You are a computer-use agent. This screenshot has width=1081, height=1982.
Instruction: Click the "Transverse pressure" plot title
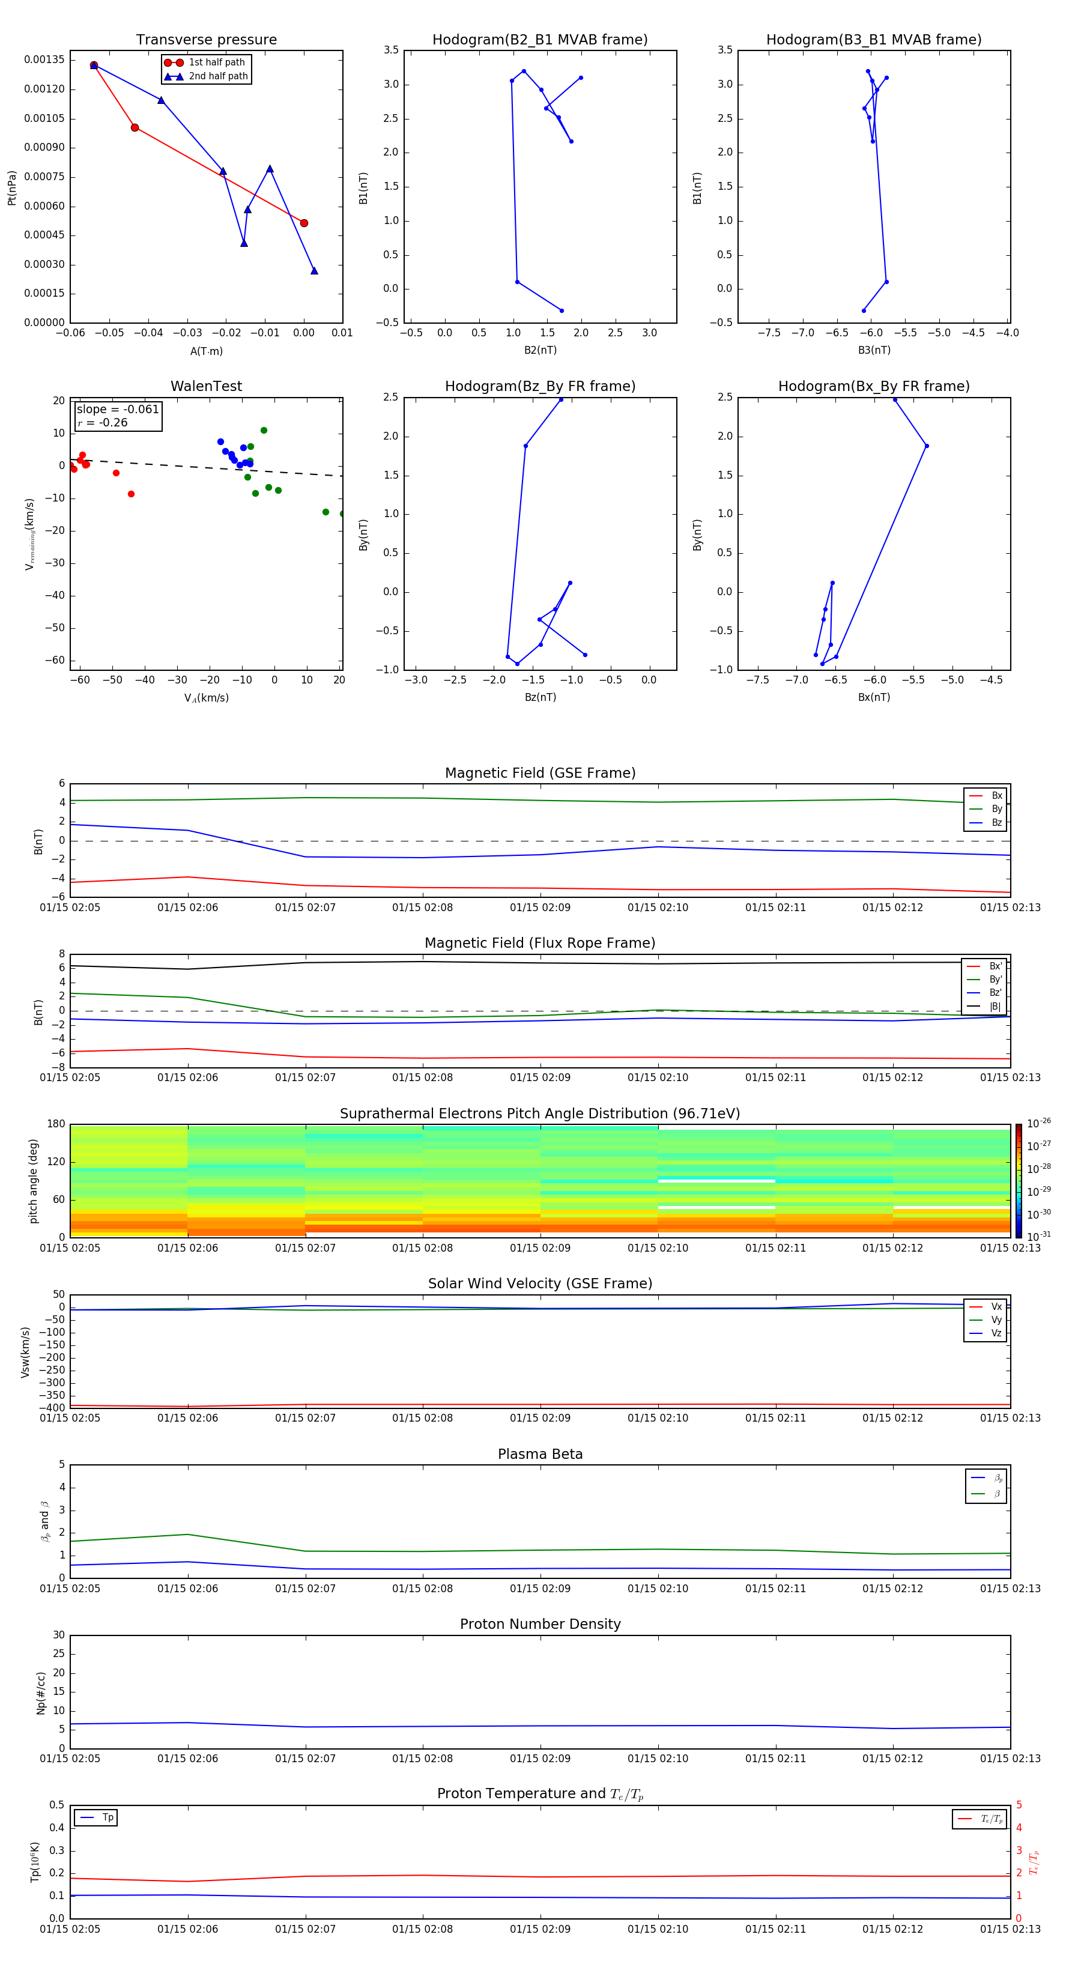[206, 39]
